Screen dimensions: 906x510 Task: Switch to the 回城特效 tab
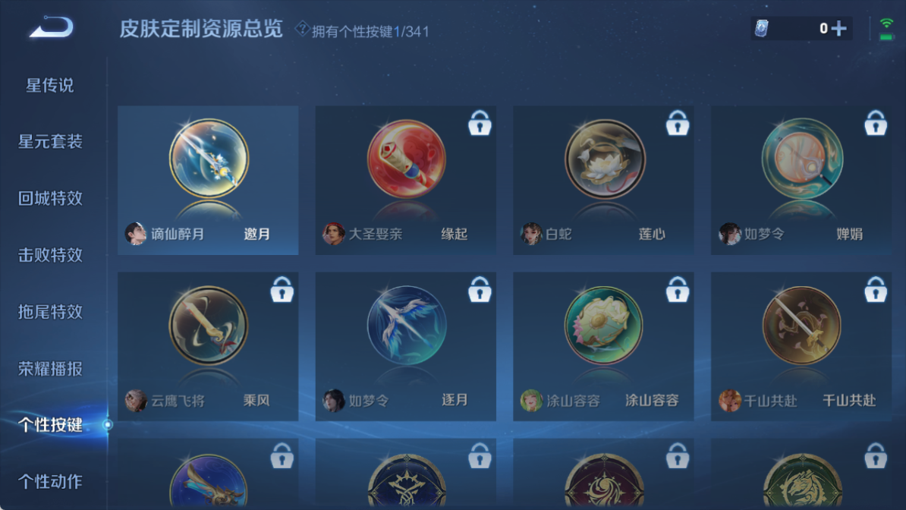point(49,198)
